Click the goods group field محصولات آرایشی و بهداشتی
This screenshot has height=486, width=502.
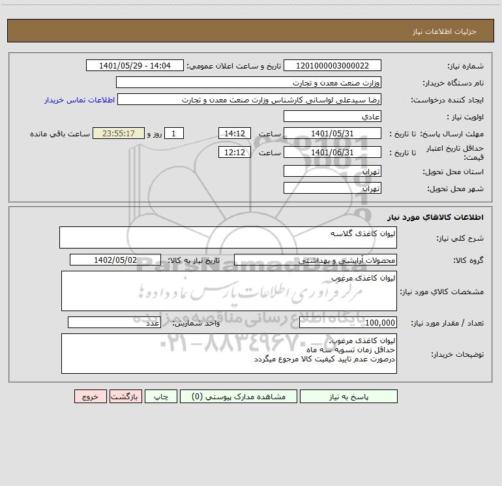pyautogui.click(x=316, y=260)
